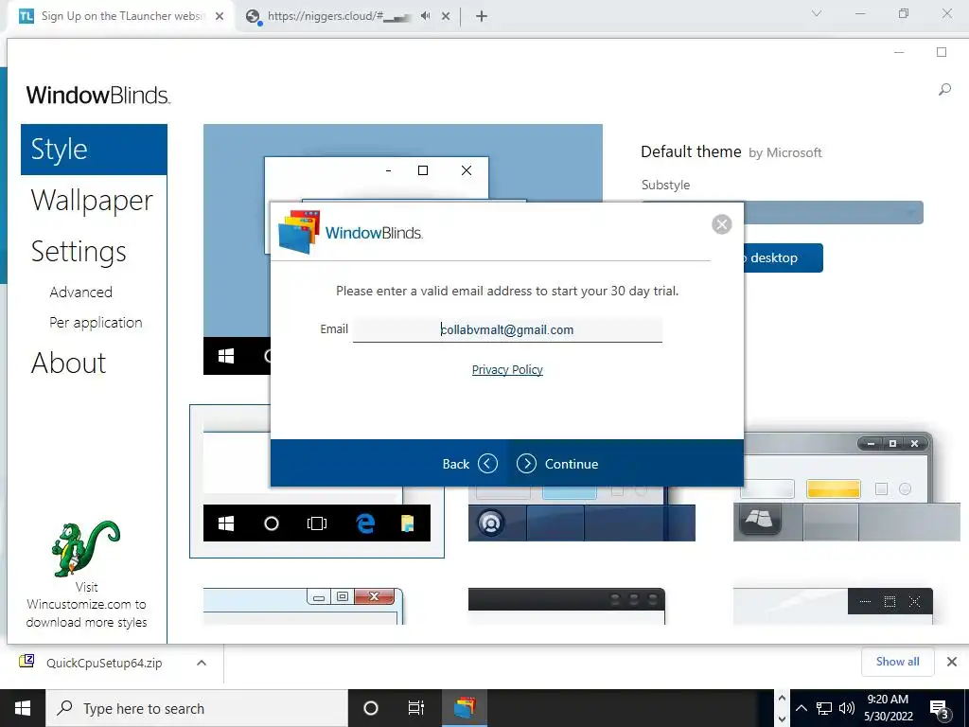Click the WindowBlinds taskbar icon
The height and width of the screenshot is (727, 969).
464,708
